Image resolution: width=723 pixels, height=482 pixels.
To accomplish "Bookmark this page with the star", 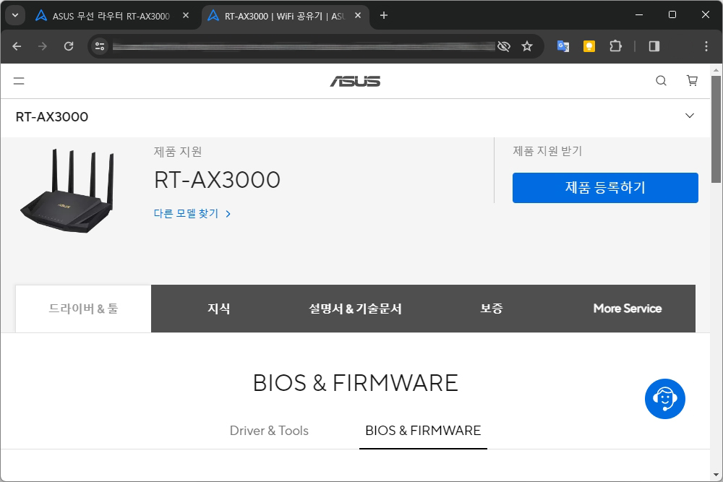I will 527,46.
